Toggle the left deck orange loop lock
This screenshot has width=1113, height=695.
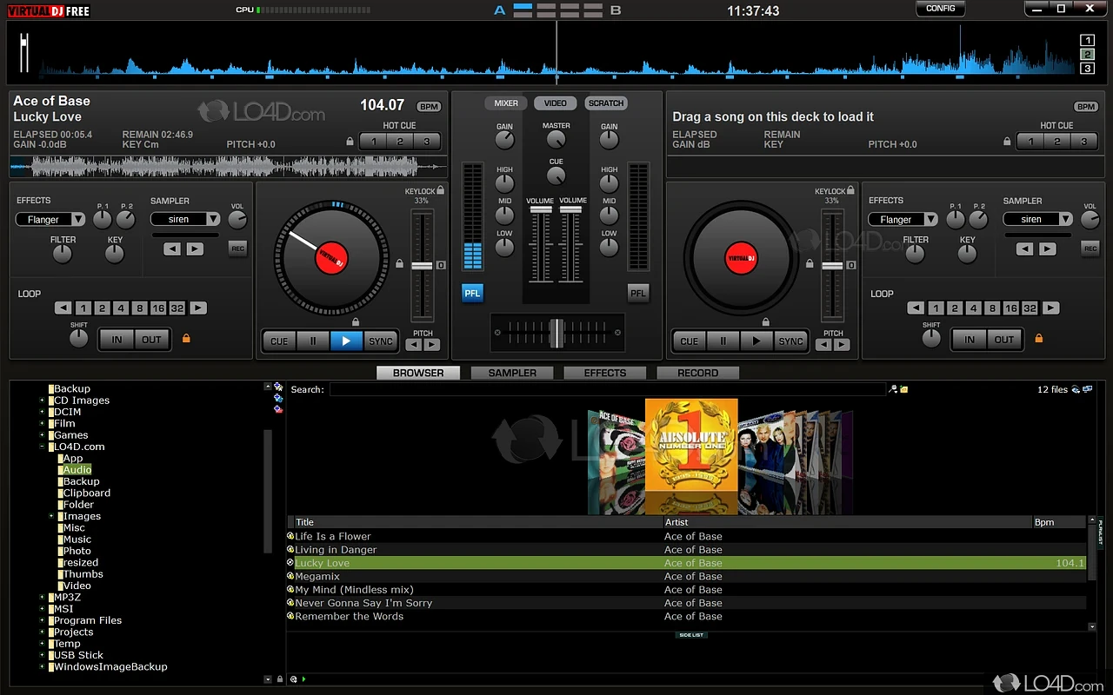185,338
